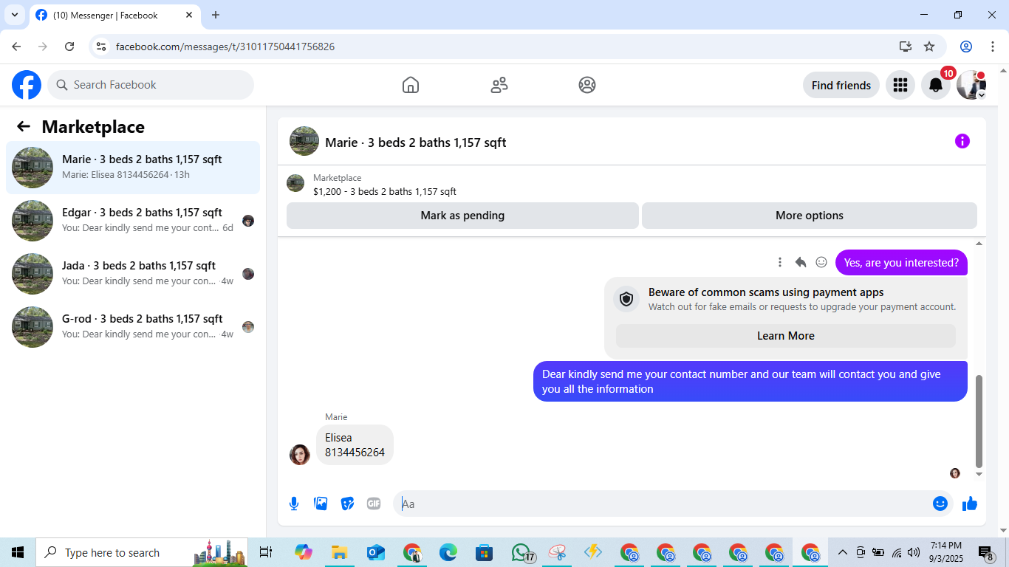
Task: Open the emoji picker in message box
Action: [940, 504]
